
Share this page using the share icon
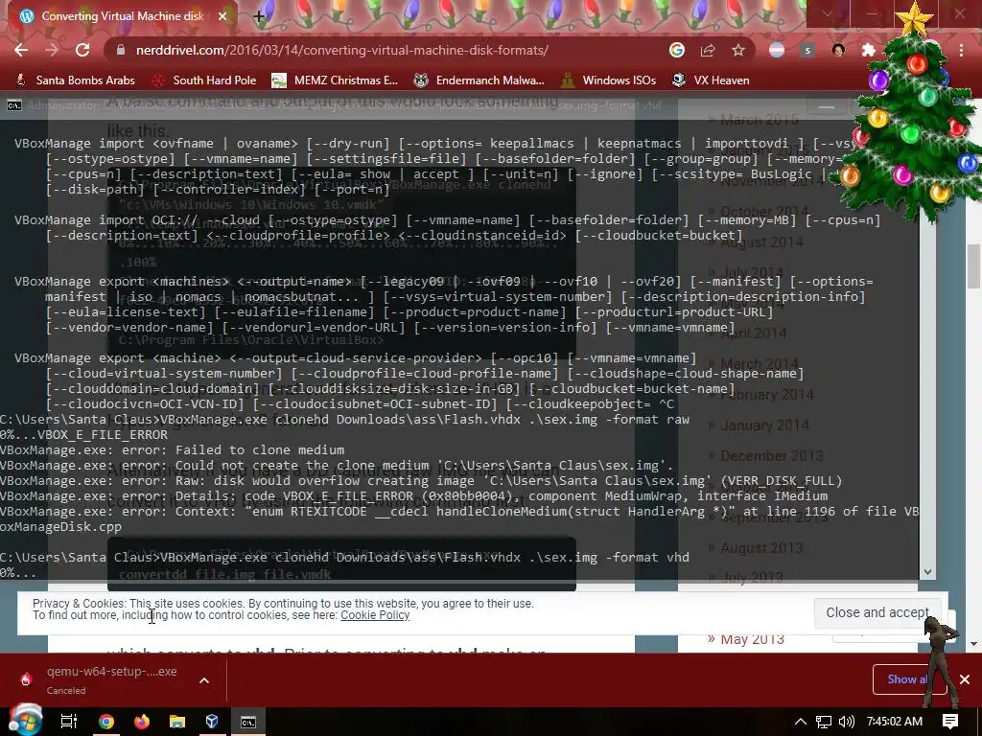coord(708,50)
